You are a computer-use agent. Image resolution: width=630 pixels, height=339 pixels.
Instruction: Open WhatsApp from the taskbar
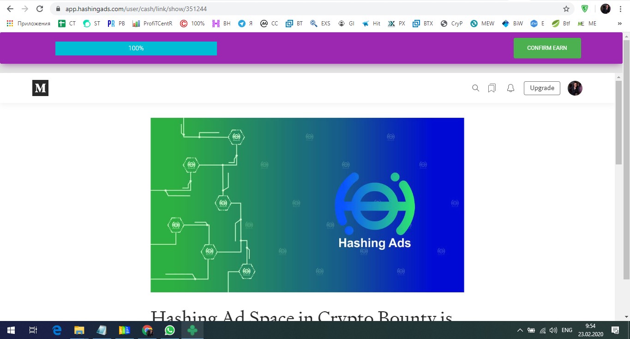click(x=170, y=330)
